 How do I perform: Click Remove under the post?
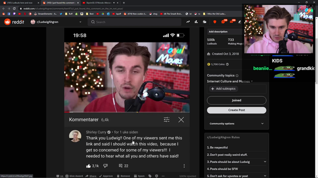tap(123, 176)
